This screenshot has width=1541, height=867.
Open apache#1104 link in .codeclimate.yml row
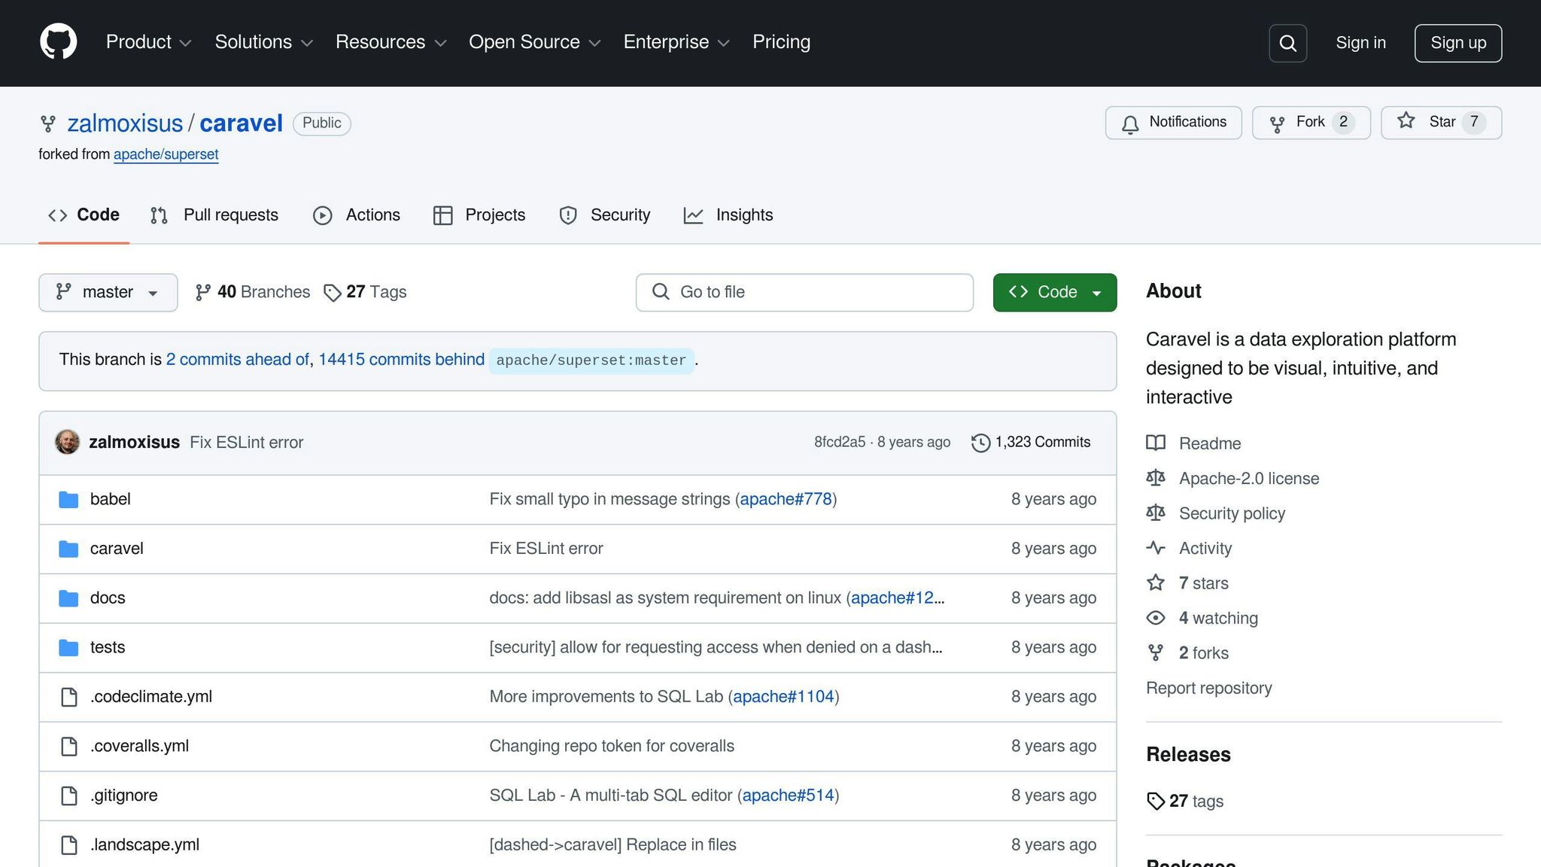783,697
